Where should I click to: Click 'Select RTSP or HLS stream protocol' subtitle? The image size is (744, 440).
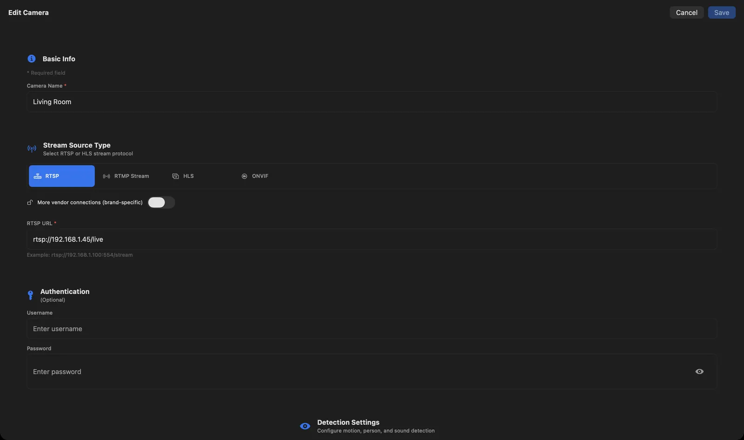click(x=88, y=153)
